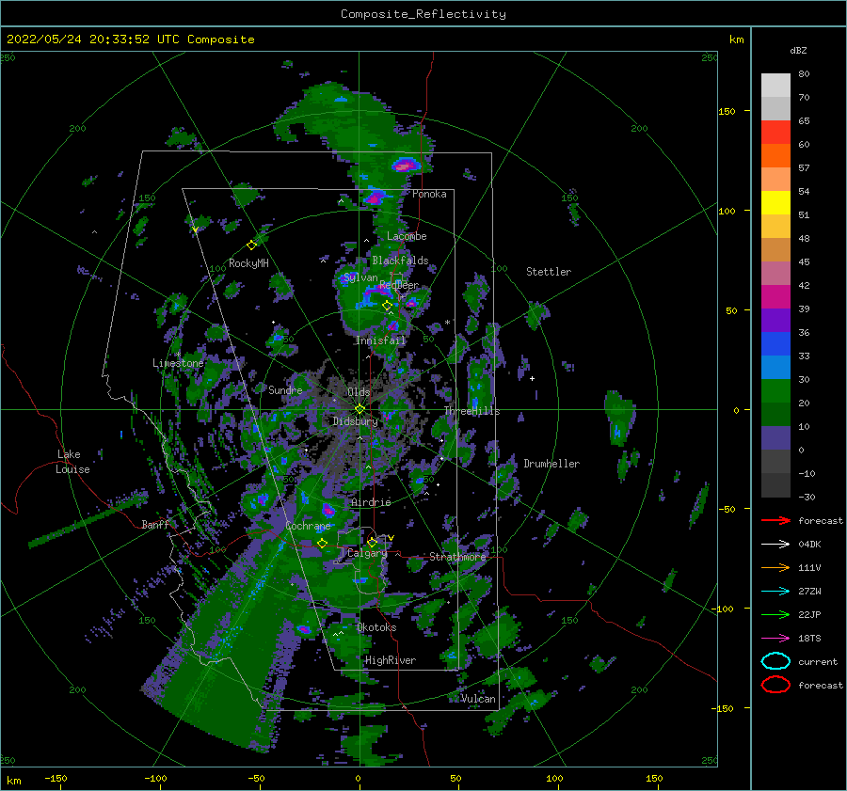Screen dimensions: 847x791
Task: Click the yellow diamond marker near Cochrane
Action: 322,544
